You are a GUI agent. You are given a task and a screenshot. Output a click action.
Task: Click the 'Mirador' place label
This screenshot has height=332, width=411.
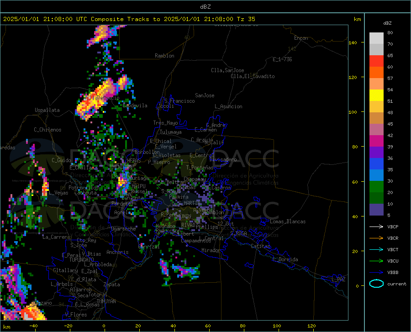pyautogui.click(x=211, y=250)
